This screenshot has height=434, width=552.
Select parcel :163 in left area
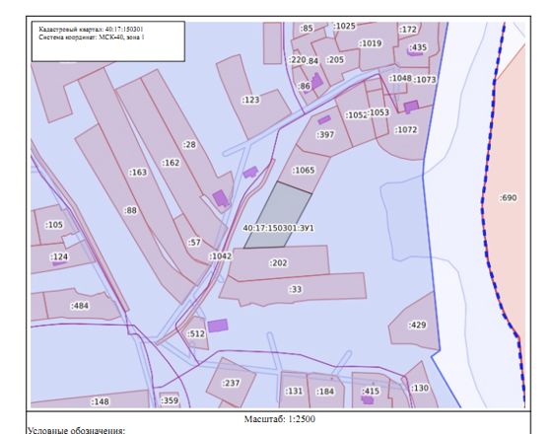[138, 173]
